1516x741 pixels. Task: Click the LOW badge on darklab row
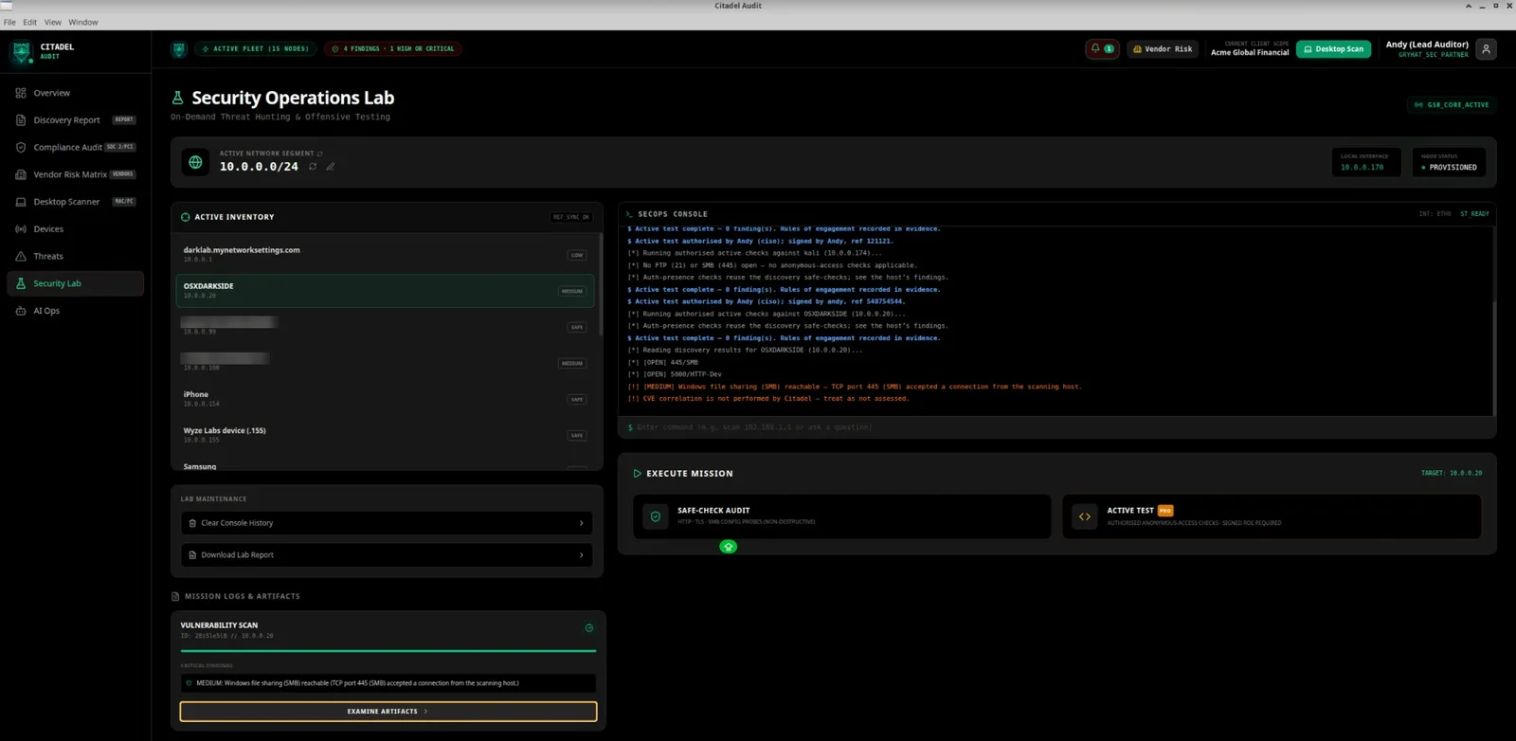577,255
